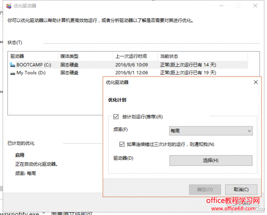Select the My Tools (D:) row name
The width and height of the screenshot is (267, 215).
(x=31, y=73)
